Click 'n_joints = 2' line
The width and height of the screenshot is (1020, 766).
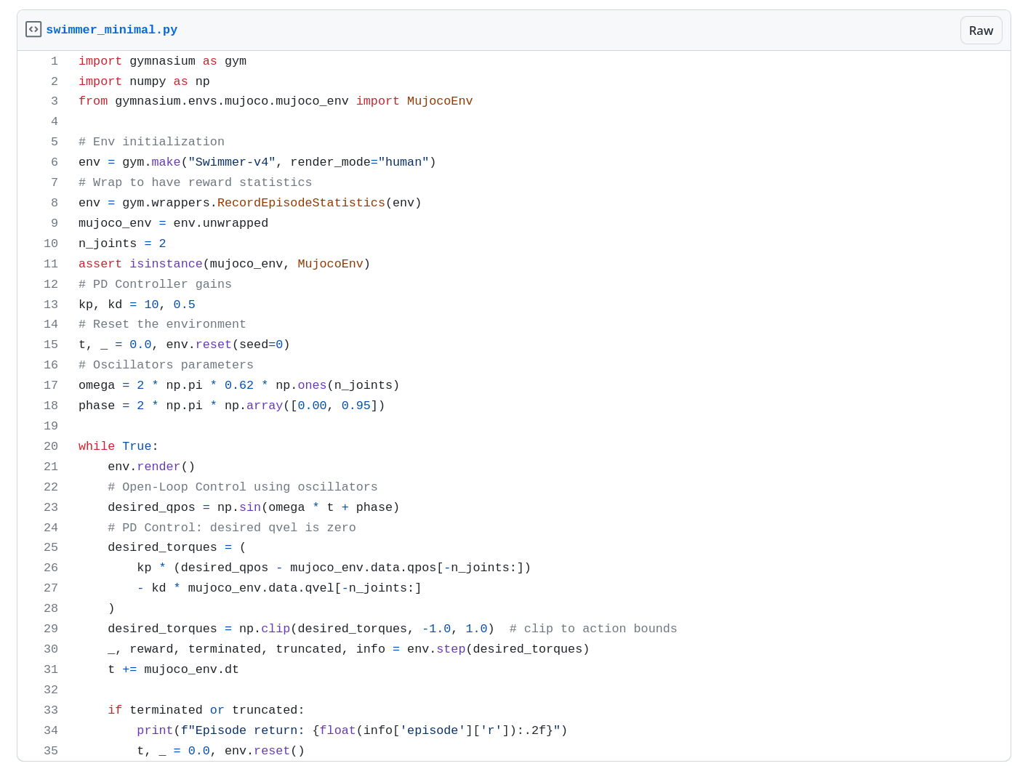point(122,243)
